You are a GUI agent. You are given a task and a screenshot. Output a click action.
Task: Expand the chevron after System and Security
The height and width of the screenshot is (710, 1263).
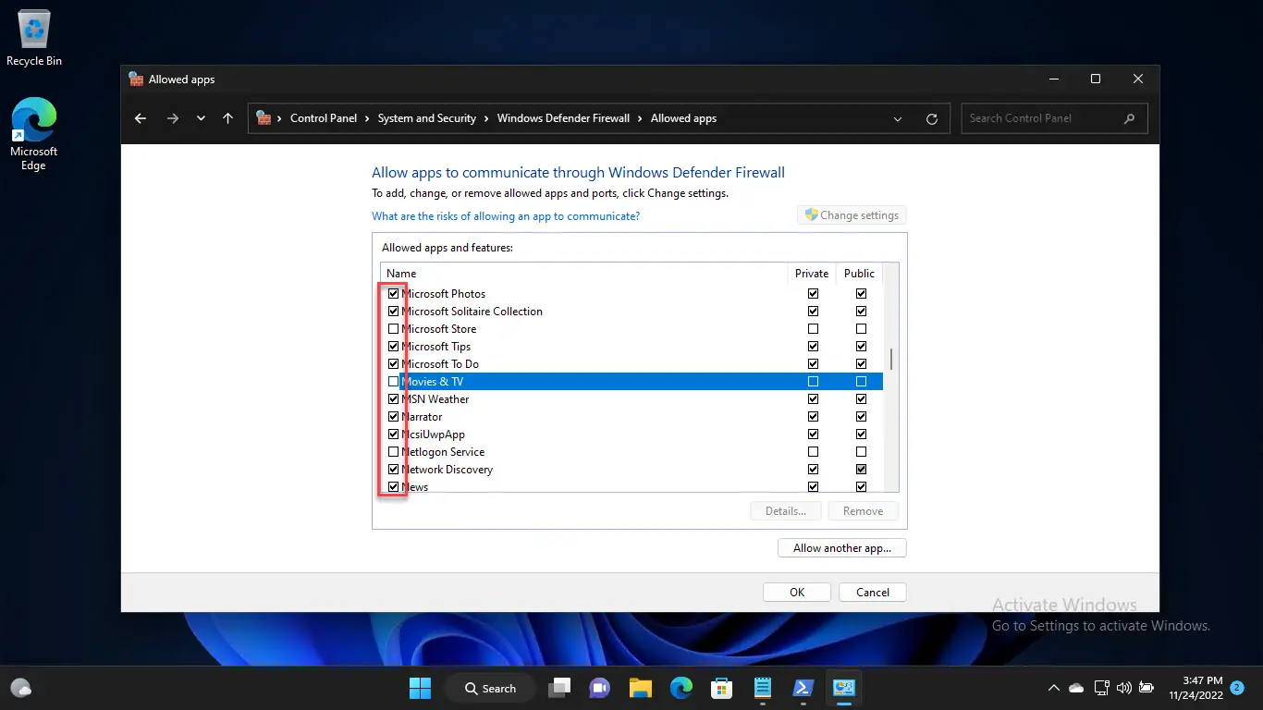coord(487,118)
